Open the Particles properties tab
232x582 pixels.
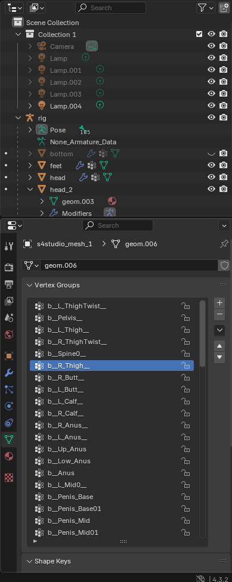pos(9,389)
